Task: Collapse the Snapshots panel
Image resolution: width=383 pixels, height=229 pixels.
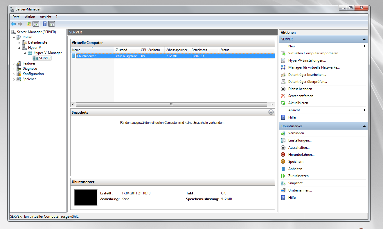Action: tap(271, 112)
